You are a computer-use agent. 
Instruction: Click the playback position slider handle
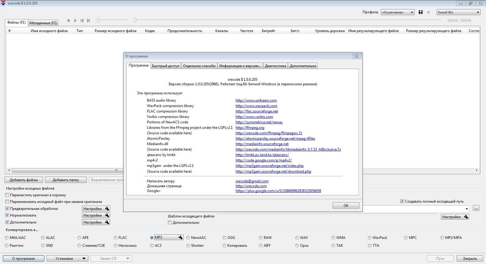[x=135, y=20]
